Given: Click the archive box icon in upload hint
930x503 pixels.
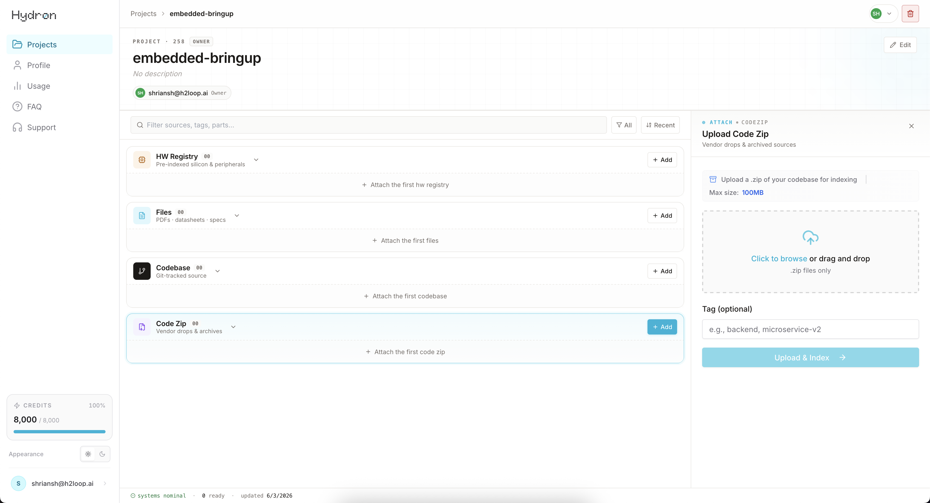Looking at the screenshot, I should [x=713, y=179].
